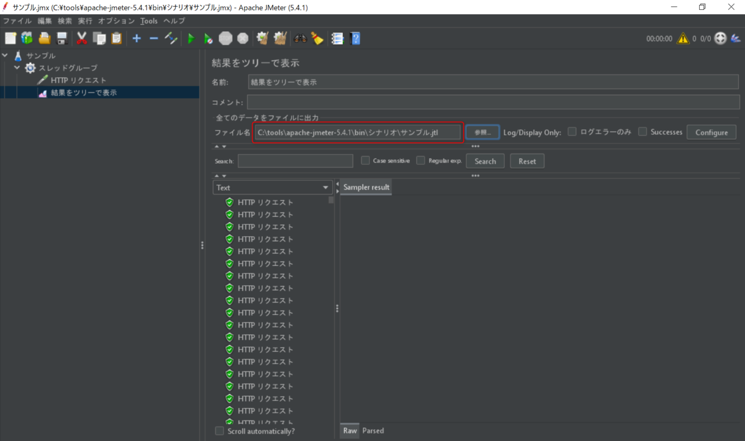Click the Clear All results broom icon
Image resolution: width=745 pixels, height=441 pixels.
click(x=279, y=38)
